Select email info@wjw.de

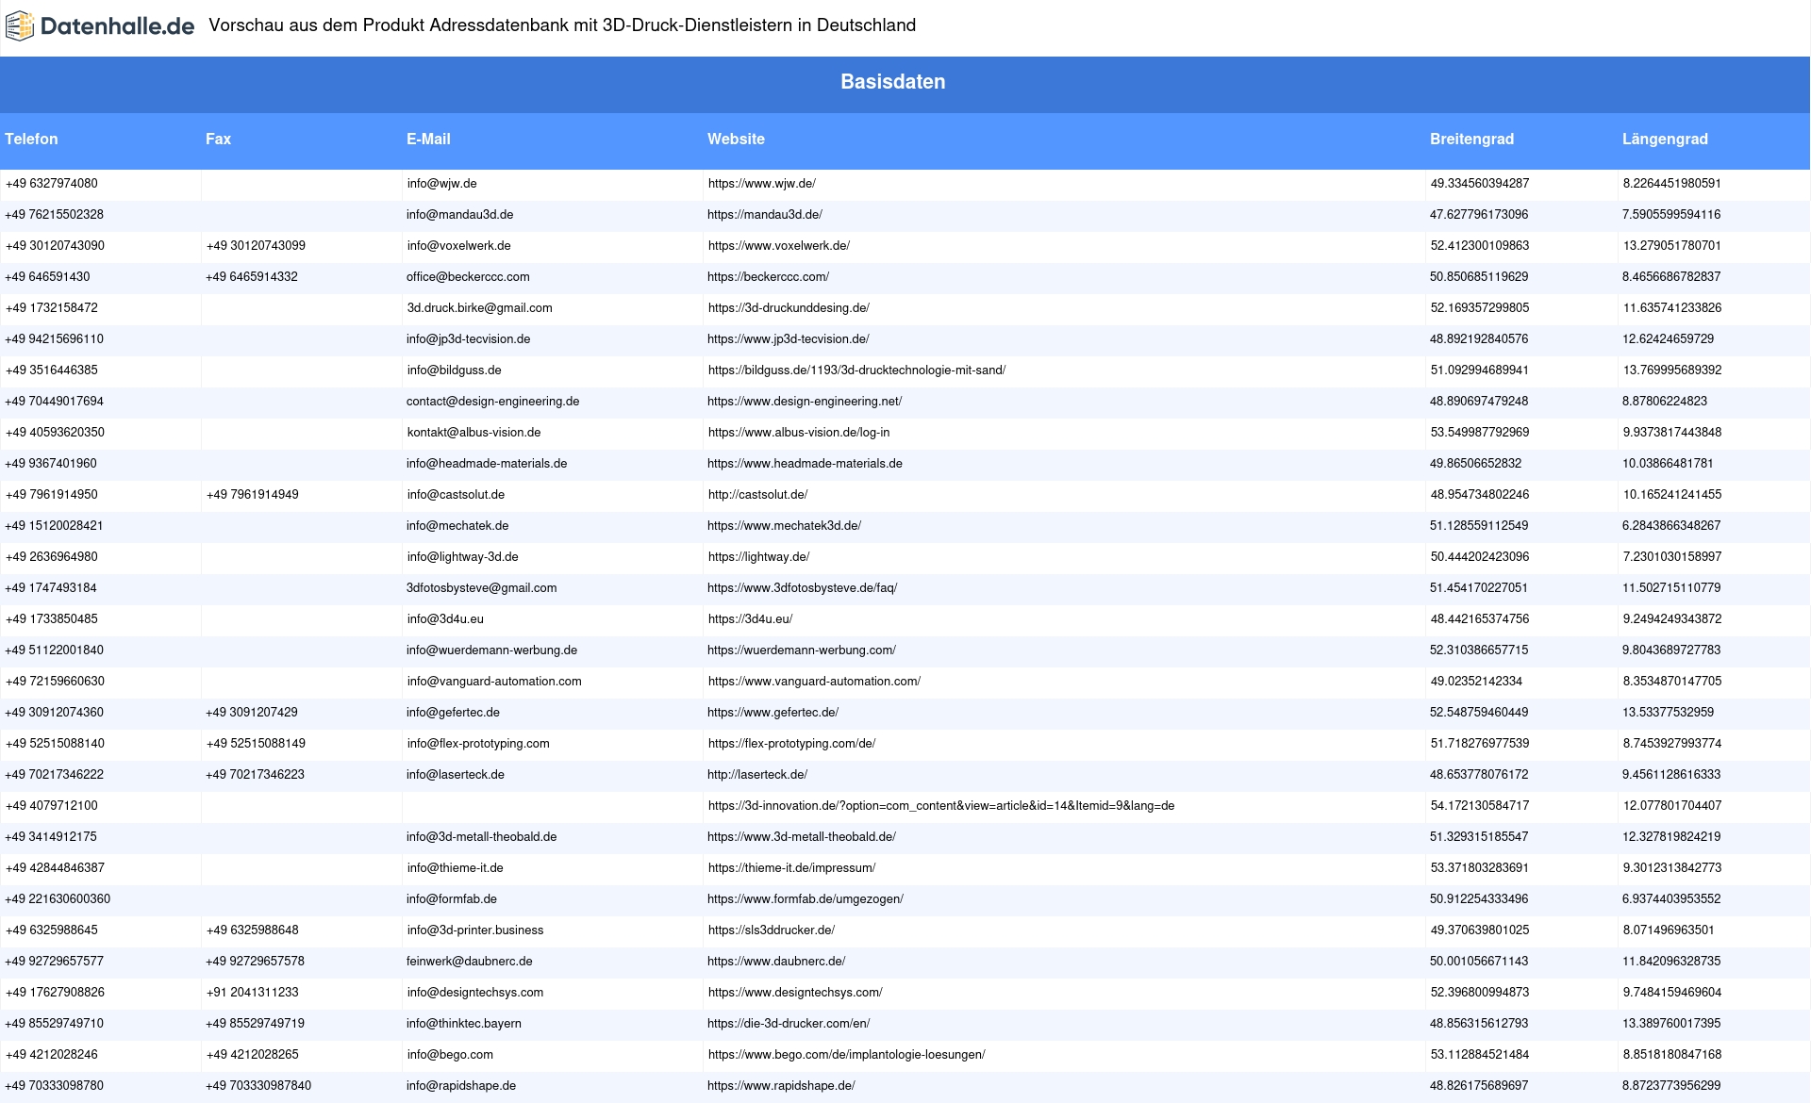point(441,184)
